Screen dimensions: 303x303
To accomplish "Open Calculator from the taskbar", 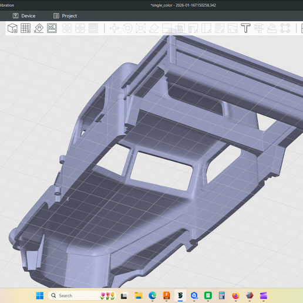I will click(222, 296).
